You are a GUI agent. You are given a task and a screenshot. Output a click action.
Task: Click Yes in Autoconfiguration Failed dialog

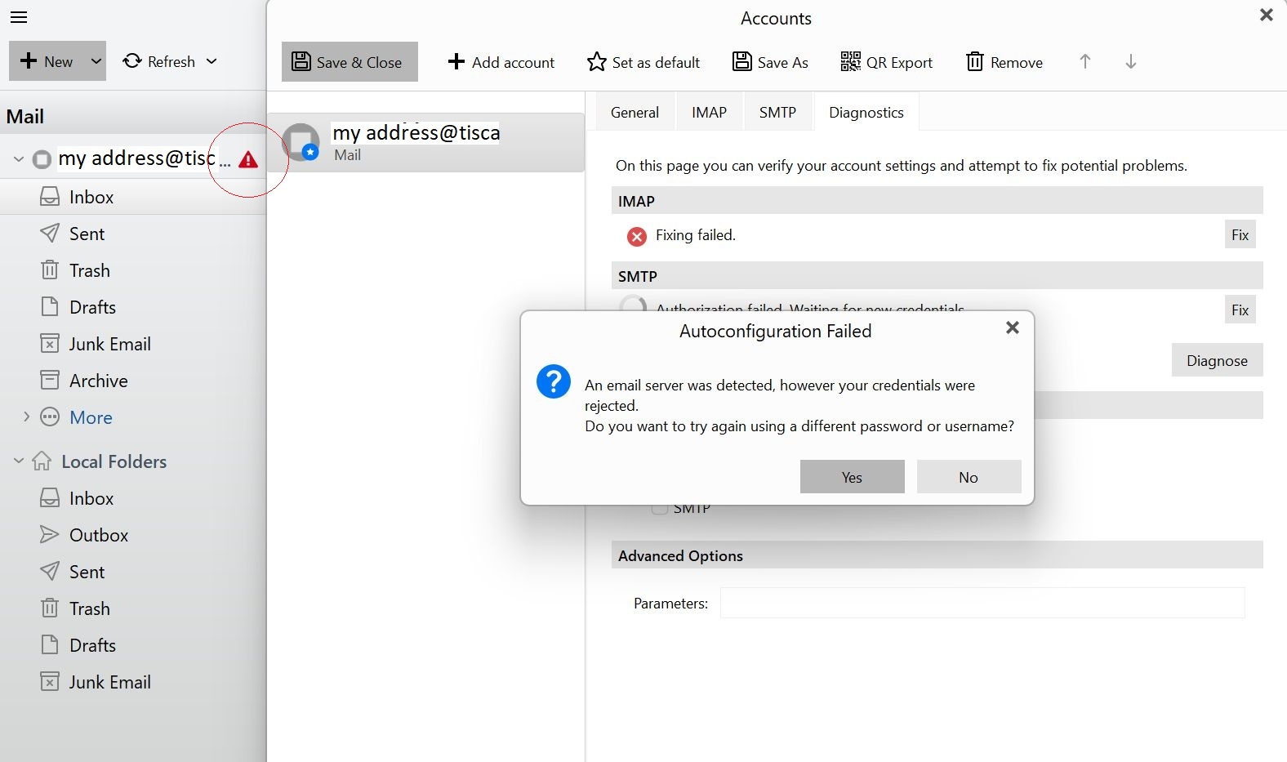852,477
